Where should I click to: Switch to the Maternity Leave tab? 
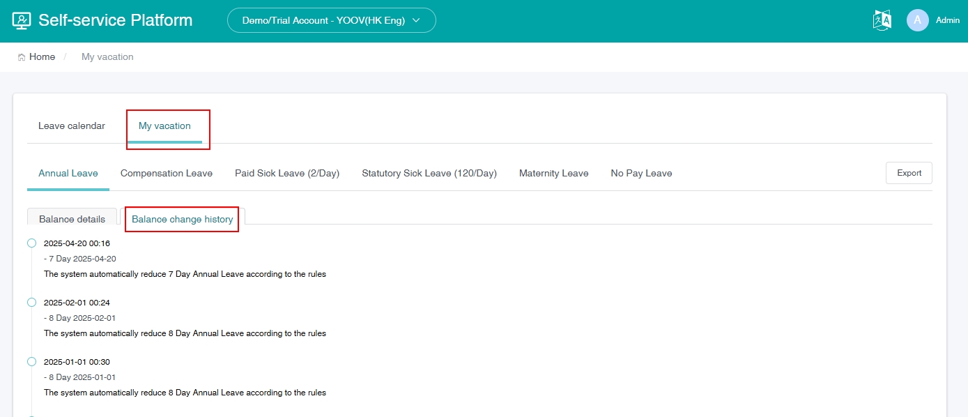tap(554, 174)
